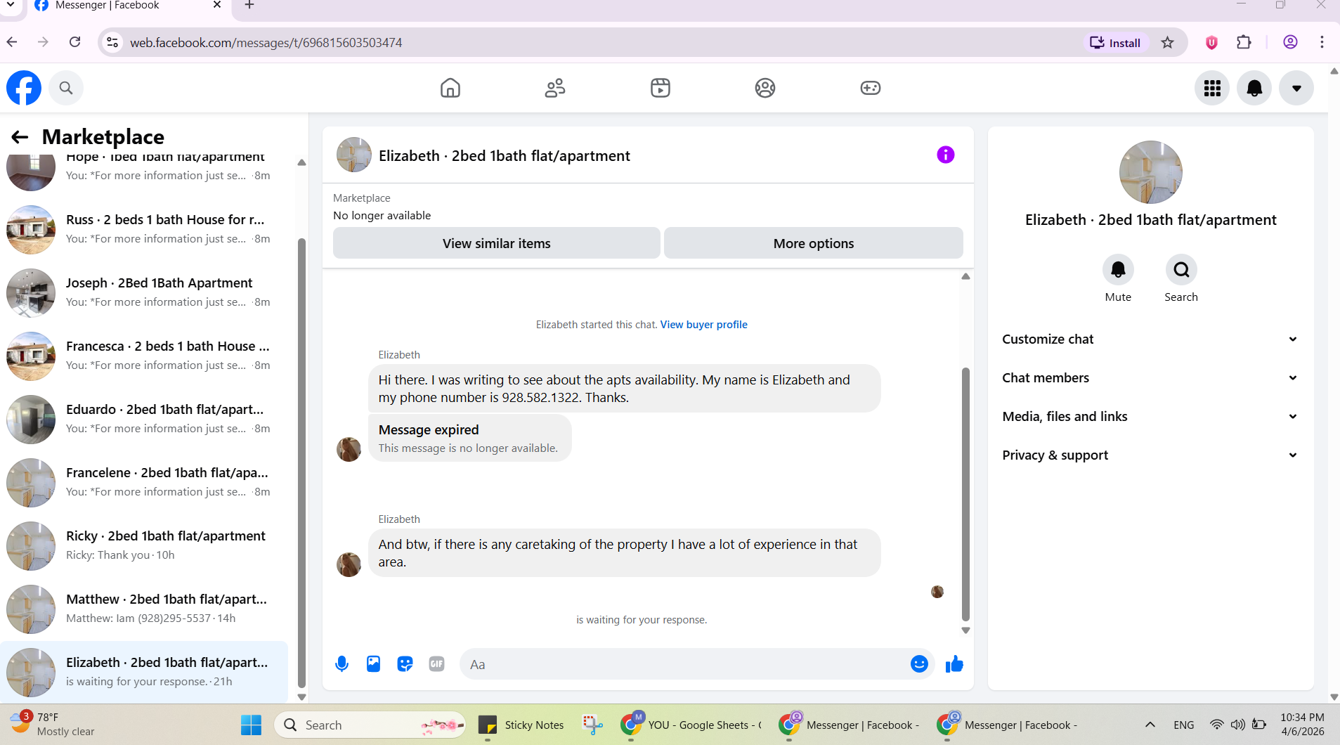
Task: Open the account dropdown arrow in header
Action: (1296, 88)
